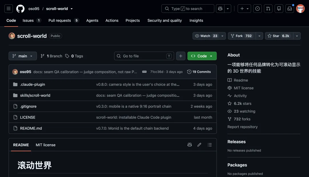Open the notifications inbox icon
The image size is (309, 177).
click(290, 9)
